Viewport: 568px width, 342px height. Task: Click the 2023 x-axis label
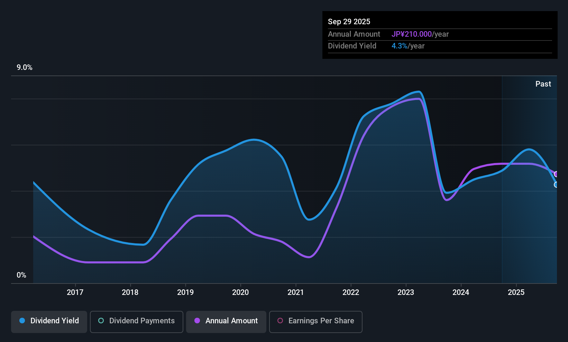pos(406,292)
